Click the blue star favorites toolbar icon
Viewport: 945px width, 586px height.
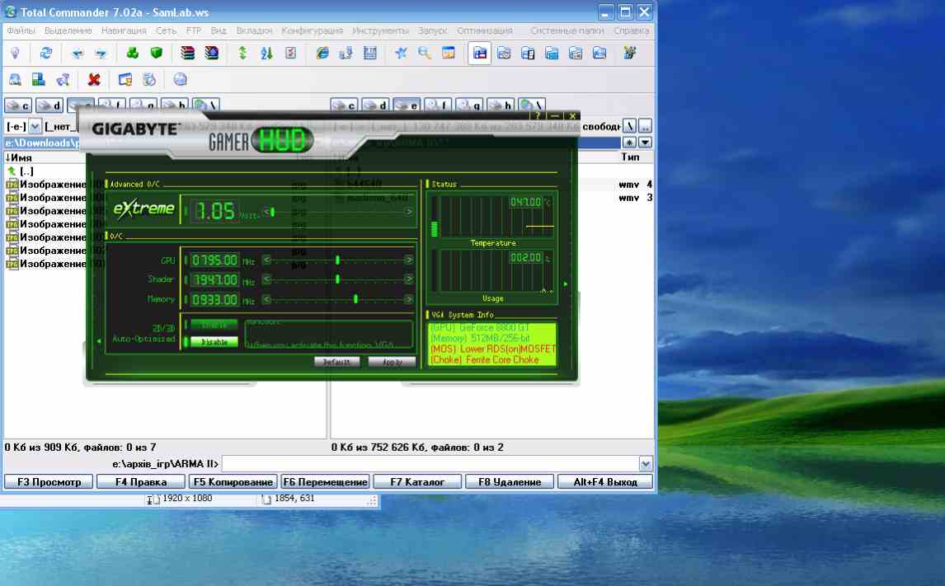[401, 54]
